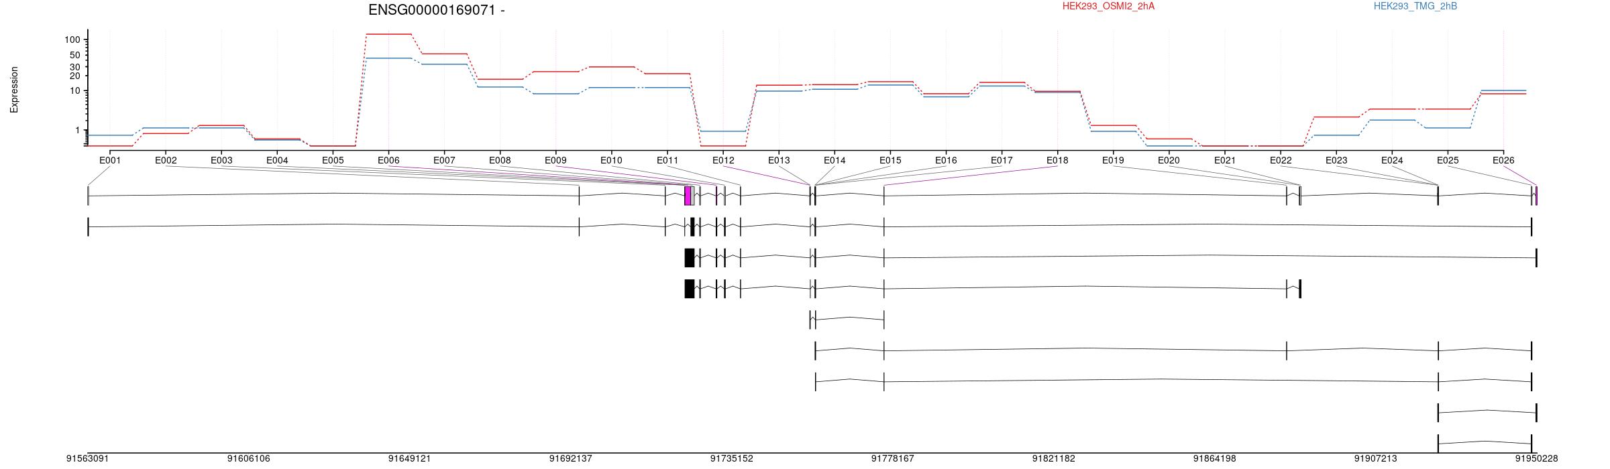Click genomic coordinate 91563091
Viewport: 1610px width, 469px height.
coord(87,459)
